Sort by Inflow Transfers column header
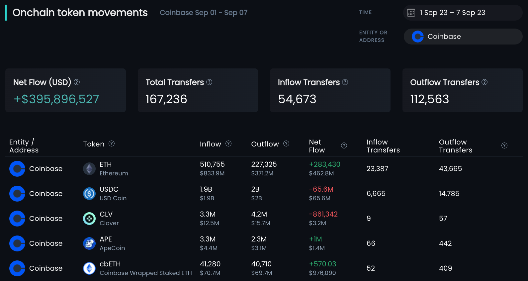The height and width of the screenshot is (281, 528). tap(383, 146)
